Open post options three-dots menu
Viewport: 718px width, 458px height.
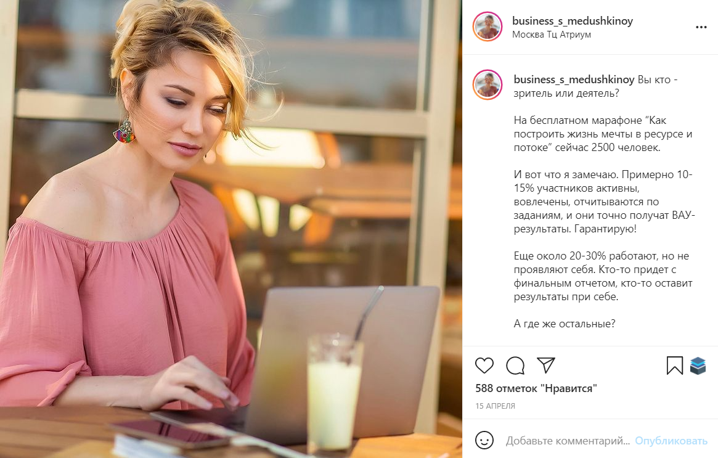click(701, 27)
